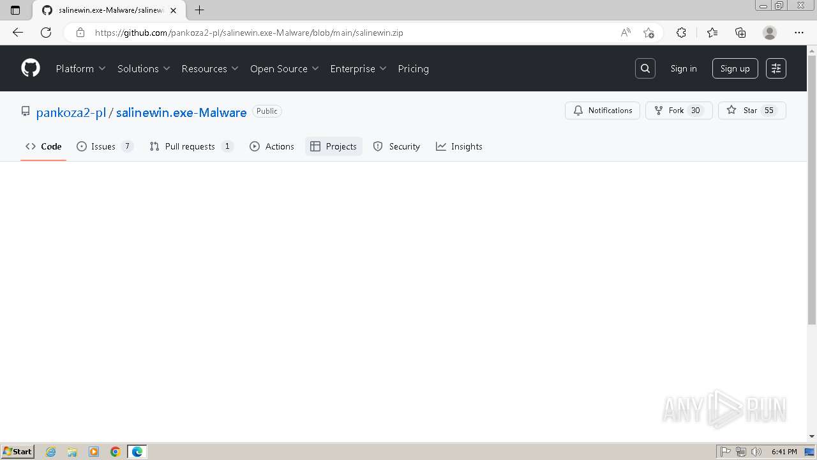Click the Notifications bell button
The image size is (817, 460).
click(x=603, y=111)
